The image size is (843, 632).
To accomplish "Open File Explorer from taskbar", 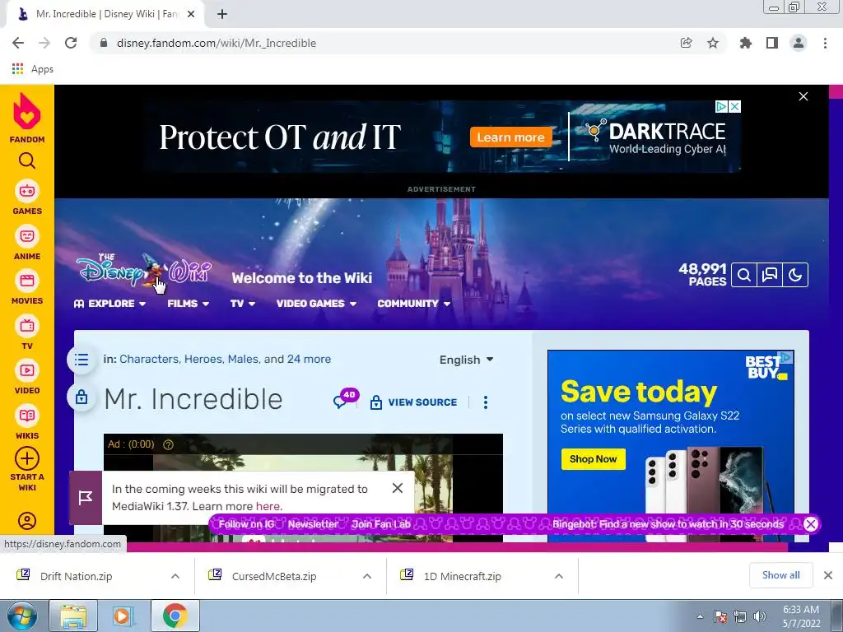I will pyautogui.click(x=73, y=616).
